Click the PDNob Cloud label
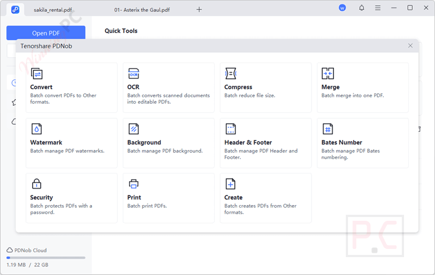The image size is (435, 275). pos(30,251)
